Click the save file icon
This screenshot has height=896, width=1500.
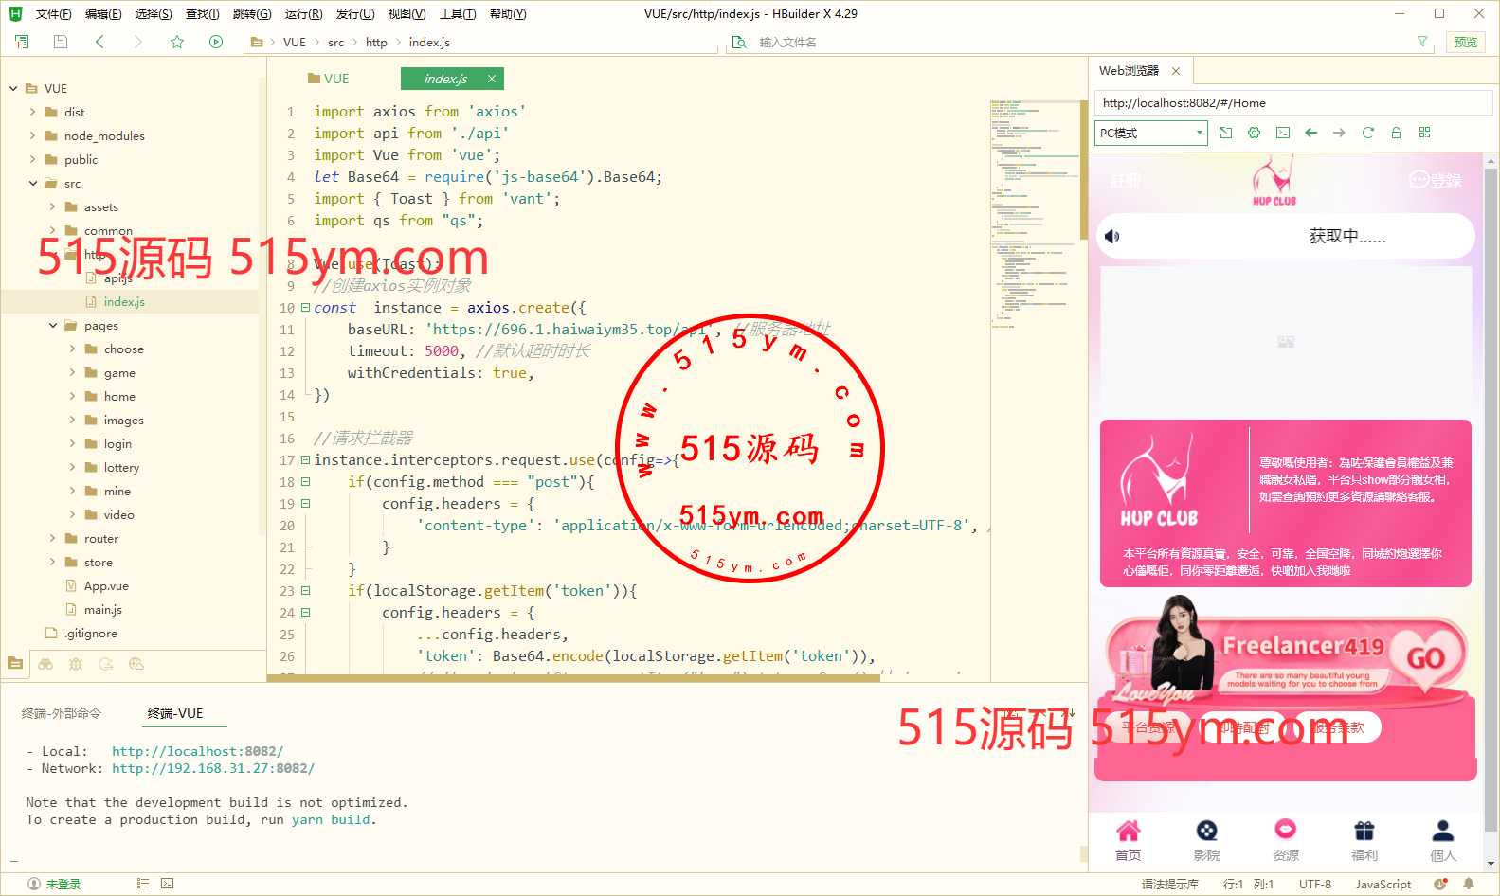61,42
